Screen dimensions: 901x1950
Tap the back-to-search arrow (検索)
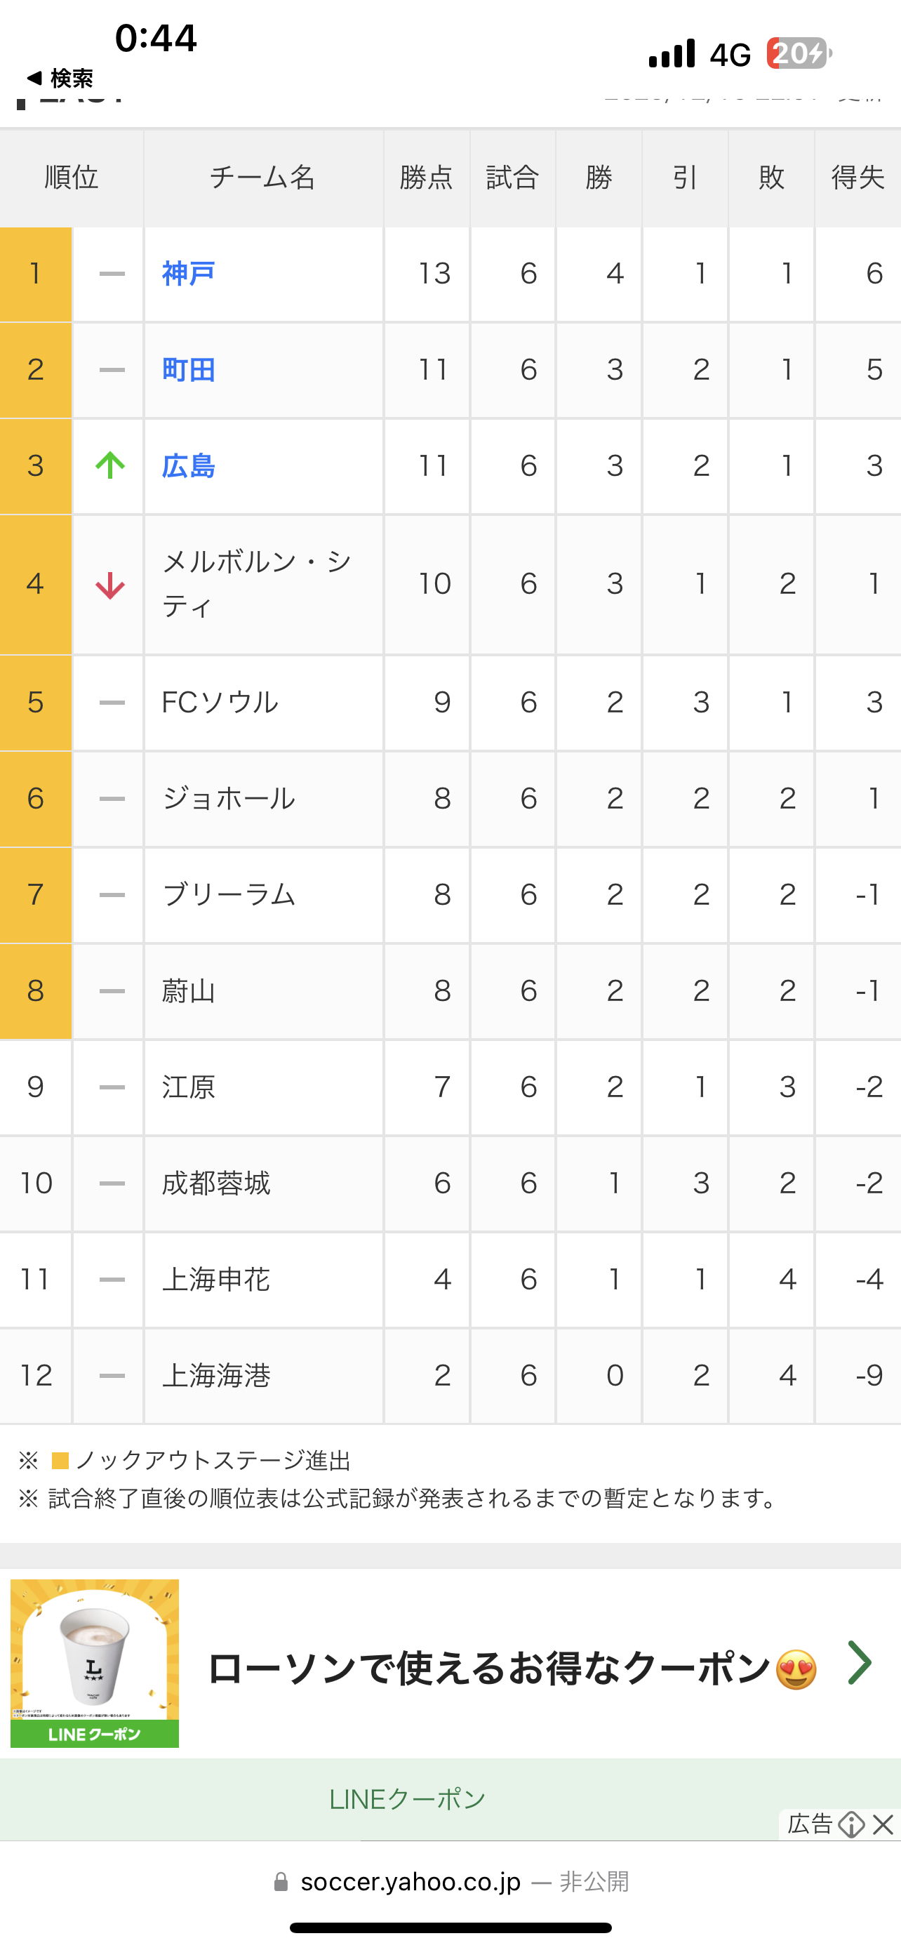click(59, 78)
